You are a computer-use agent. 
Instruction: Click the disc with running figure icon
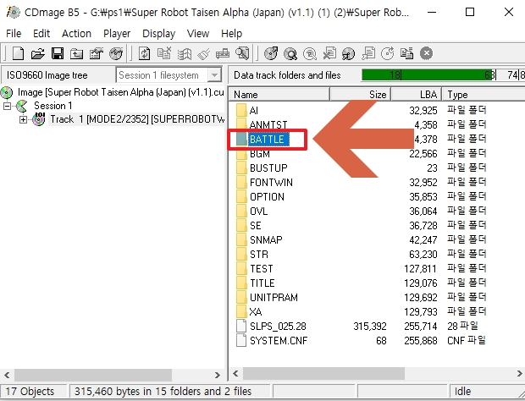tap(349, 53)
